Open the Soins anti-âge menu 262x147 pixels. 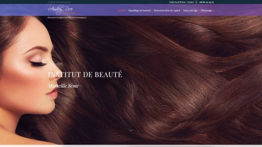pos(190,10)
